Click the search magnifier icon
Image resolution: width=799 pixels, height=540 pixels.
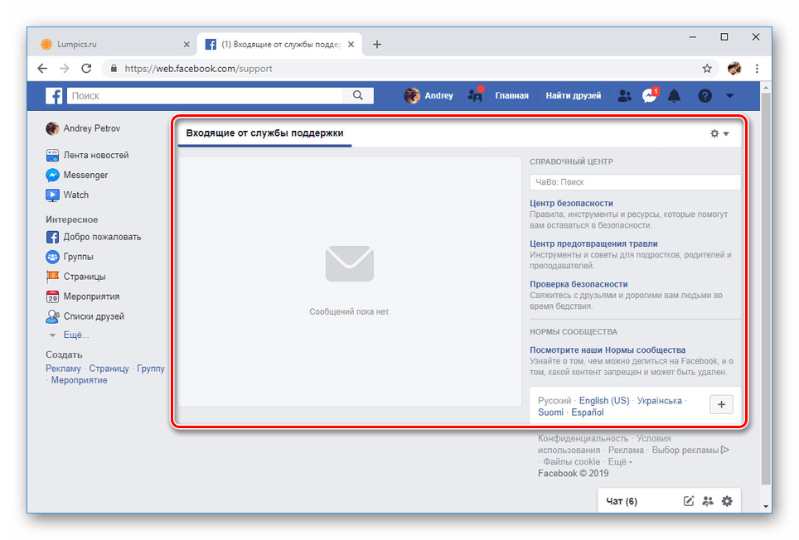click(358, 95)
